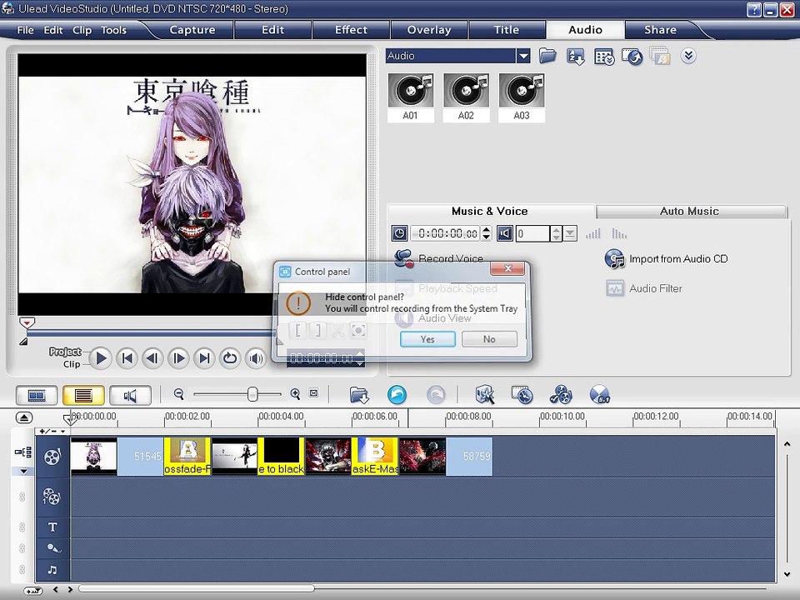This screenshot has width=800, height=600.
Task: Click the clip volume value field
Action: click(x=532, y=233)
